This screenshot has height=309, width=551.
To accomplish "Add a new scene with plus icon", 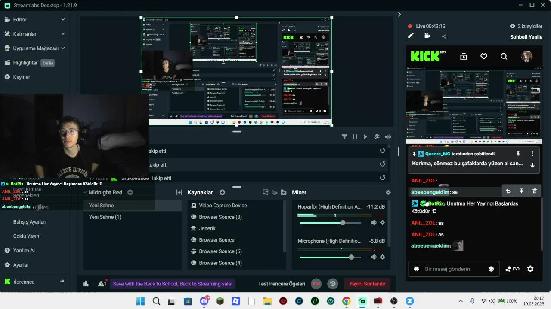I will pos(130,193).
